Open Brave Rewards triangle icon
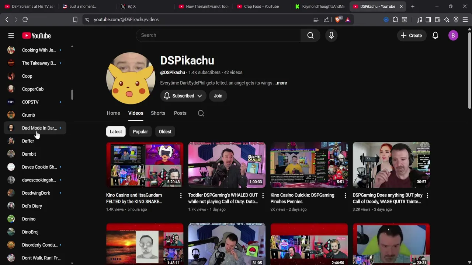This screenshot has width=472, height=265. pos(348,20)
